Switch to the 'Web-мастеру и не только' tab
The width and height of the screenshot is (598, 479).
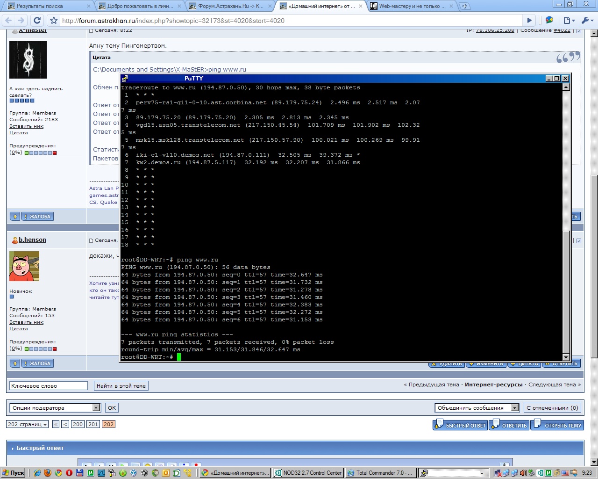pos(412,6)
